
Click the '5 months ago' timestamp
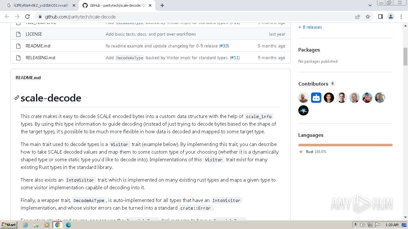pos(272,46)
